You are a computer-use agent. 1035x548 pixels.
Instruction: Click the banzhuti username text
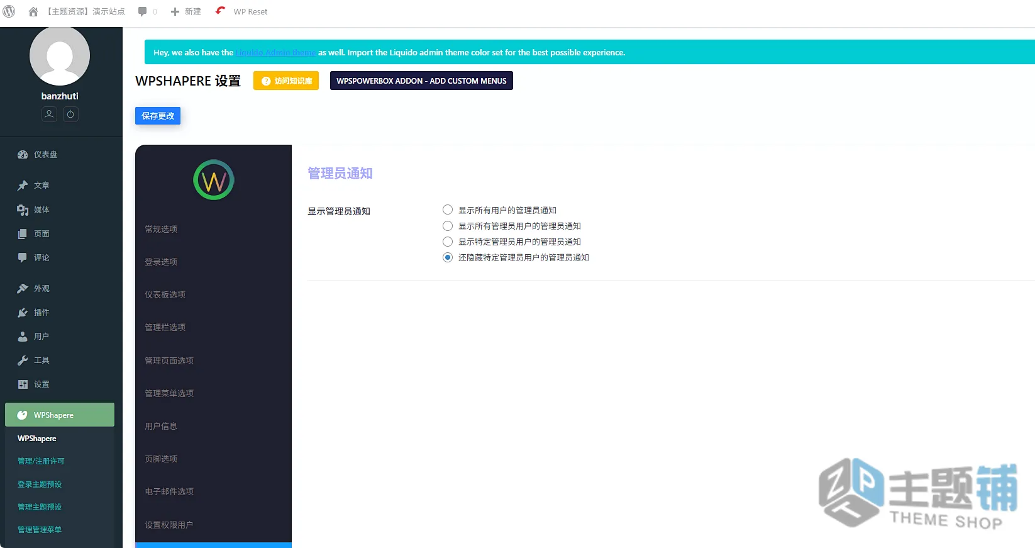(x=60, y=96)
